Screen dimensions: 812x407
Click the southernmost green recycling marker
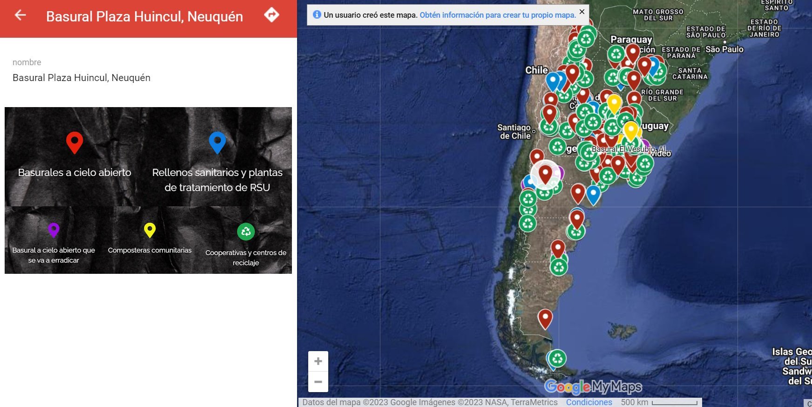557,358
